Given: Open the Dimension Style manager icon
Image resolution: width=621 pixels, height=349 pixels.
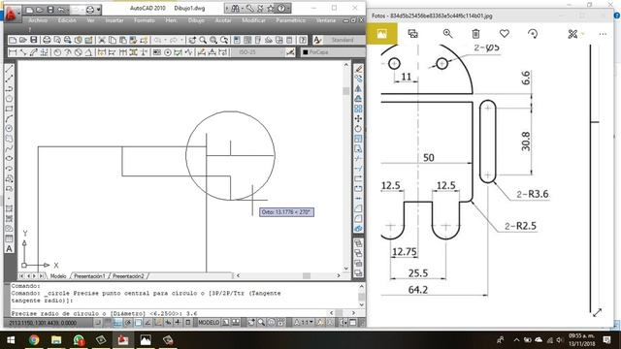Looking at the screenshot, I should [290, 52].
